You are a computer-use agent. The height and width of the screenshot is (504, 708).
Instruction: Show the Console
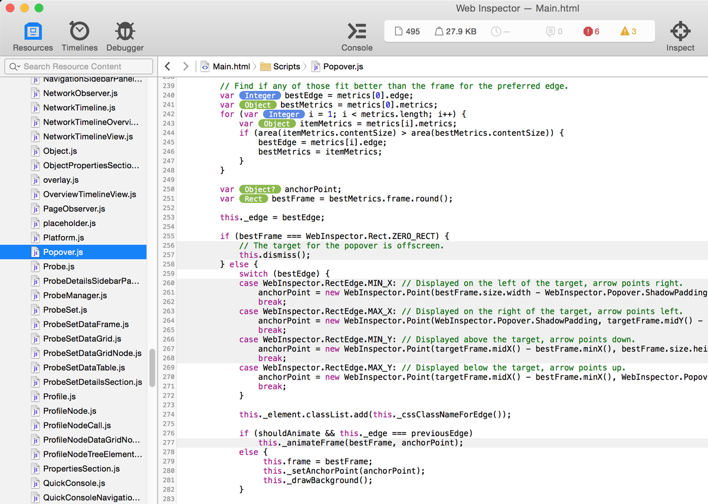(357, 37)
